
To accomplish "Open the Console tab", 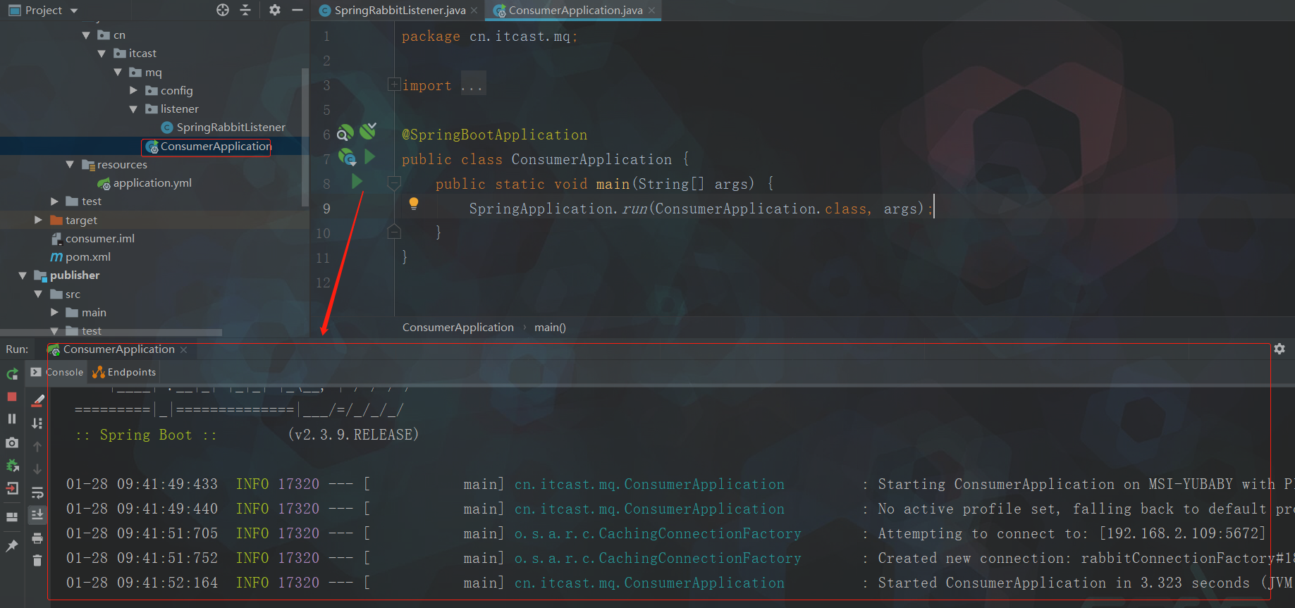I will pyautogui.click(x=57, y=372).
